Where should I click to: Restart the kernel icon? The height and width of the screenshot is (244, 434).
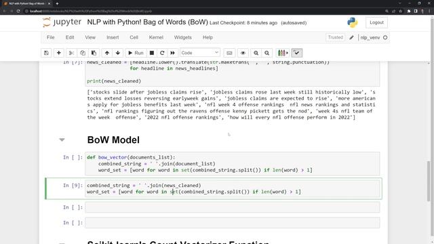162,53
